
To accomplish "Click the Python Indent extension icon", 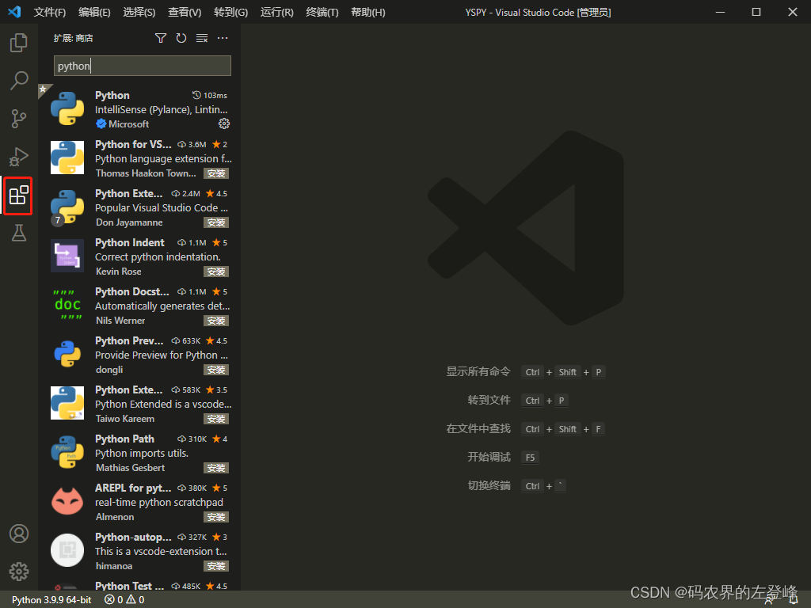I will pos(67,256).
